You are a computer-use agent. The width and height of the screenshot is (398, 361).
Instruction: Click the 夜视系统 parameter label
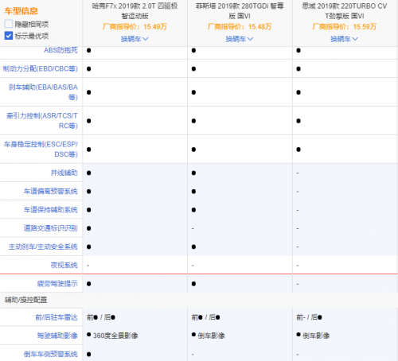(x=64, y=265)
